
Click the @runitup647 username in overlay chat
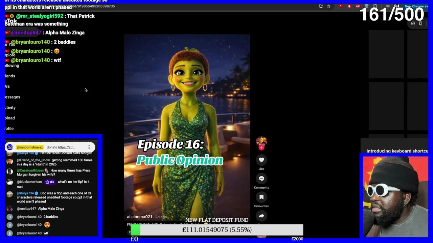[x=26, y=33]
